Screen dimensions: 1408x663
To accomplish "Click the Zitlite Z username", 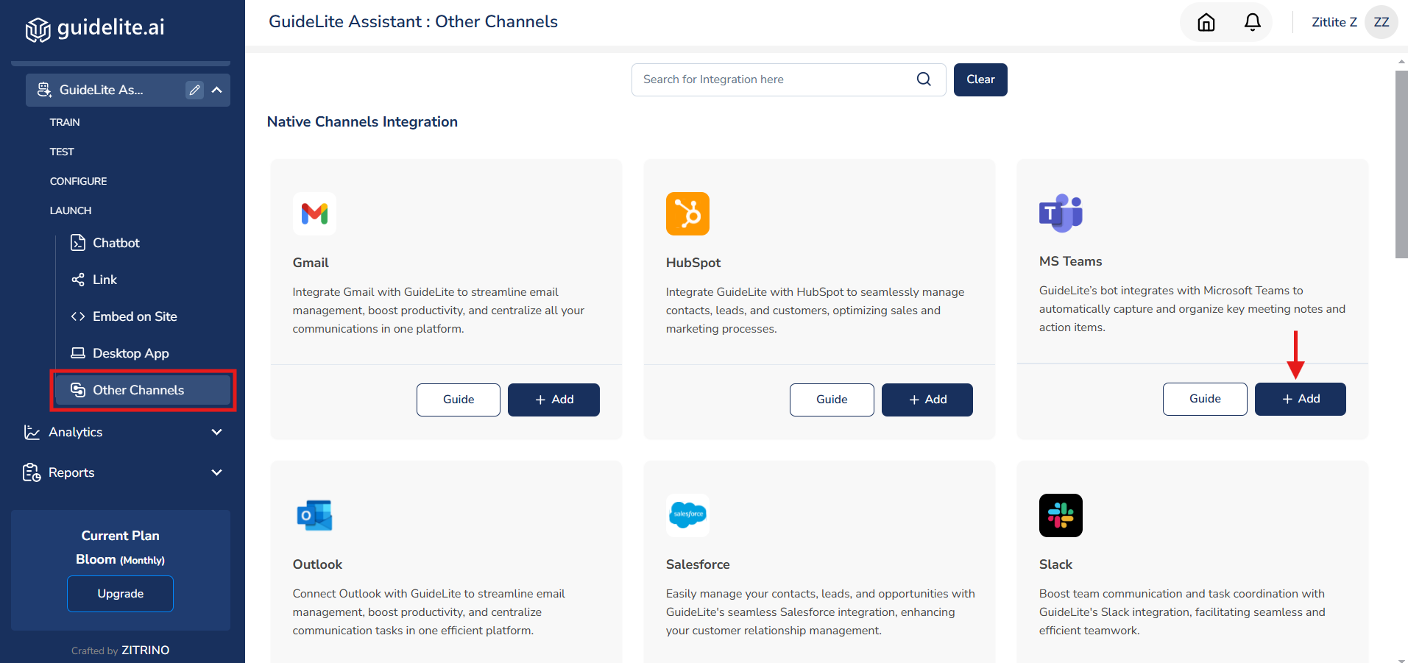I will pyautogui.click(x=1334, y=22).
